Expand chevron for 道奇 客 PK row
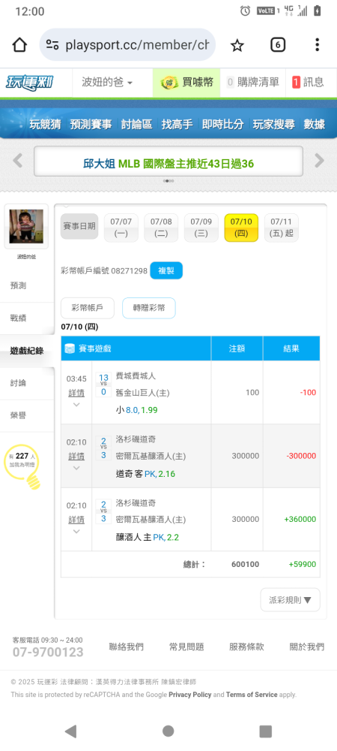Screen dimensions: 337x751 coord(76,468)
